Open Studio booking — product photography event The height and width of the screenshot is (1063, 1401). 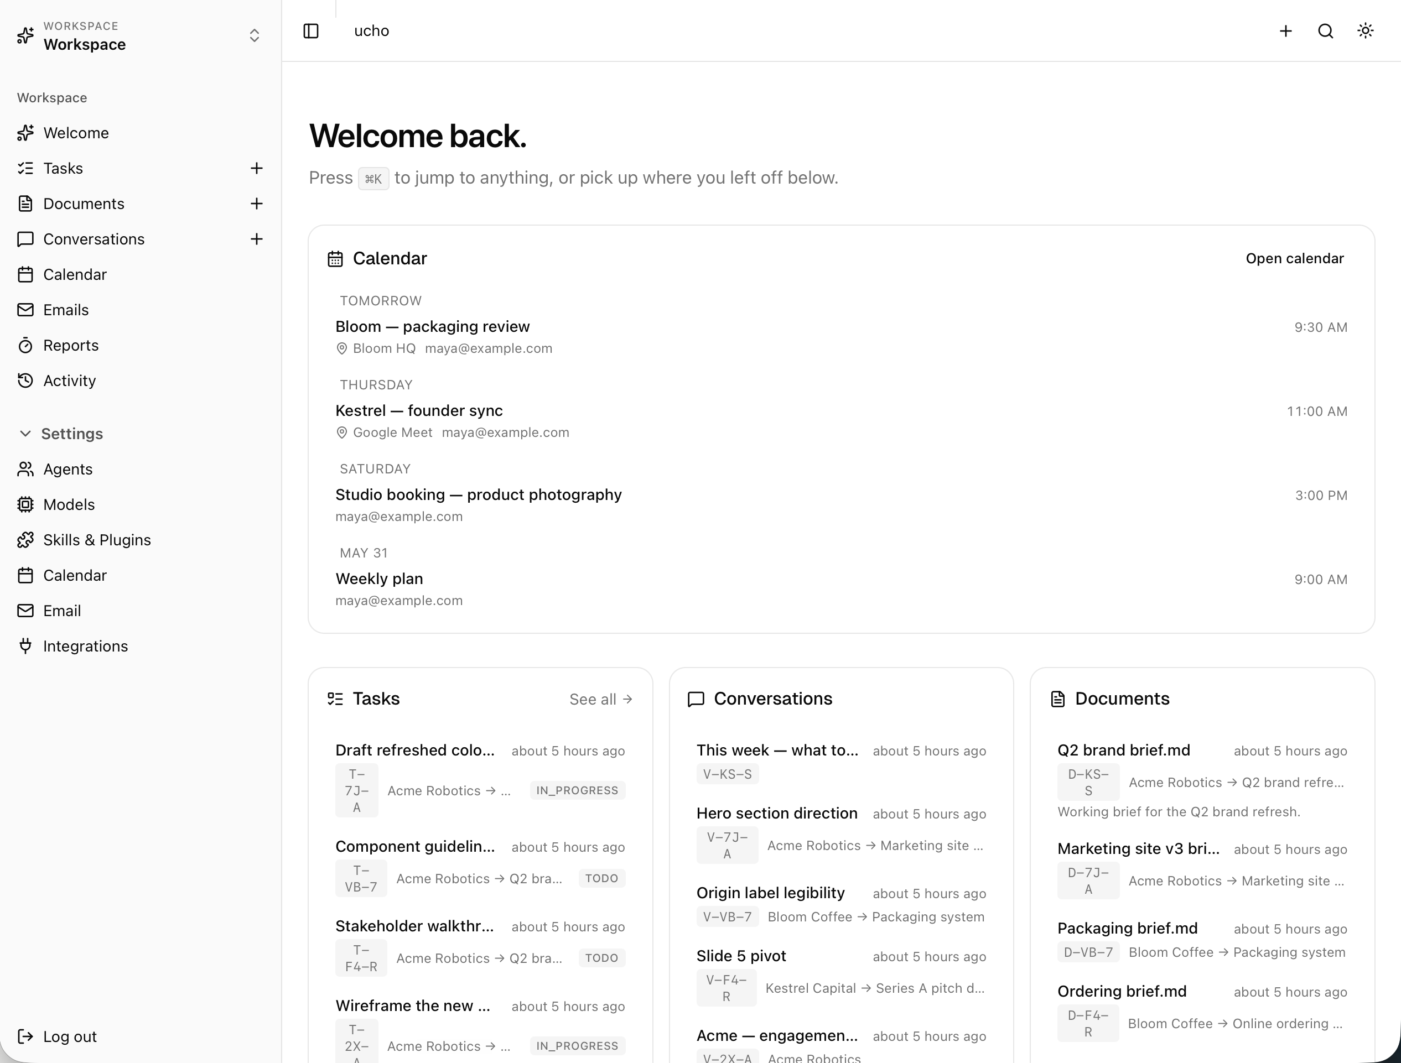841,505
